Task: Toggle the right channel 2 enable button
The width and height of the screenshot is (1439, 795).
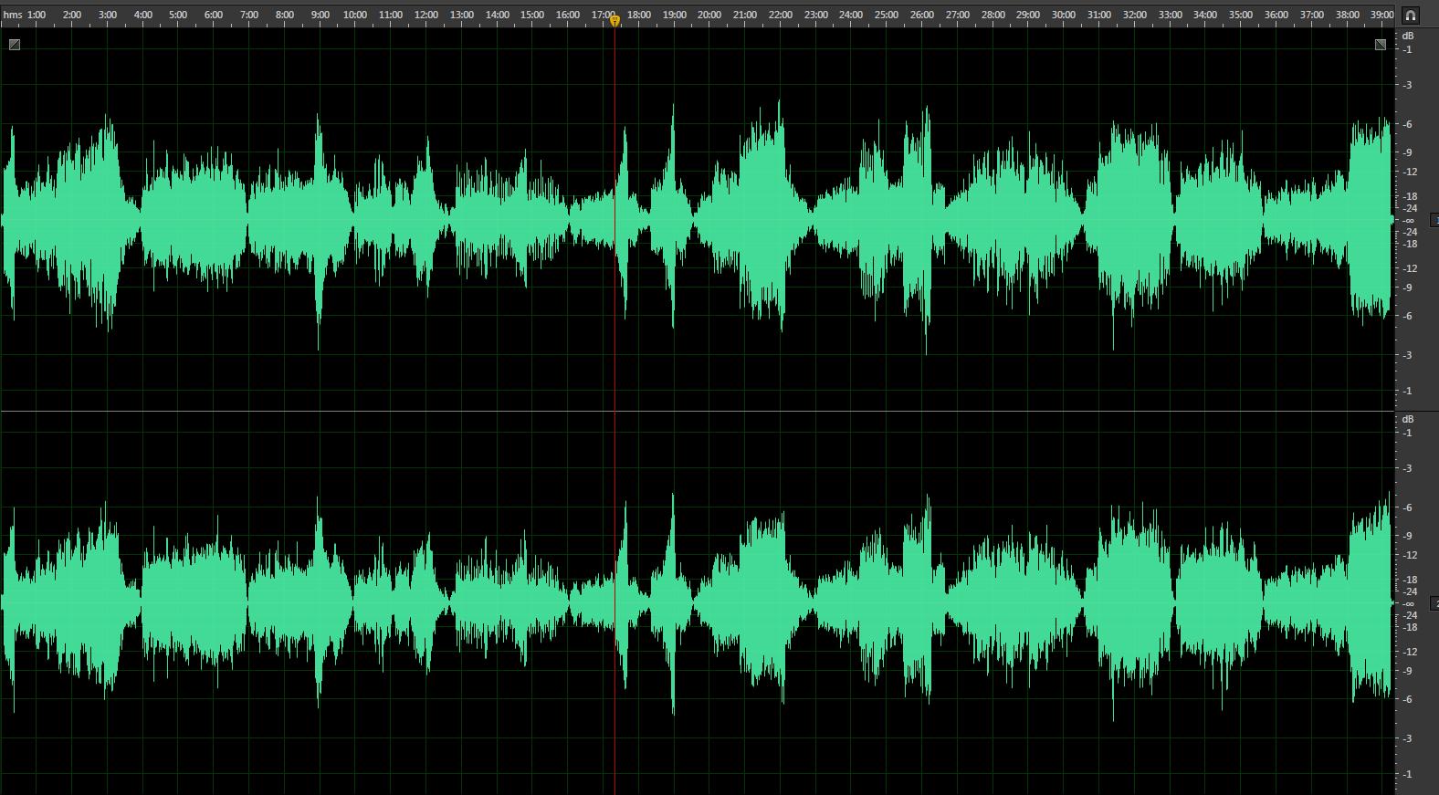Action: point(1434,604)
